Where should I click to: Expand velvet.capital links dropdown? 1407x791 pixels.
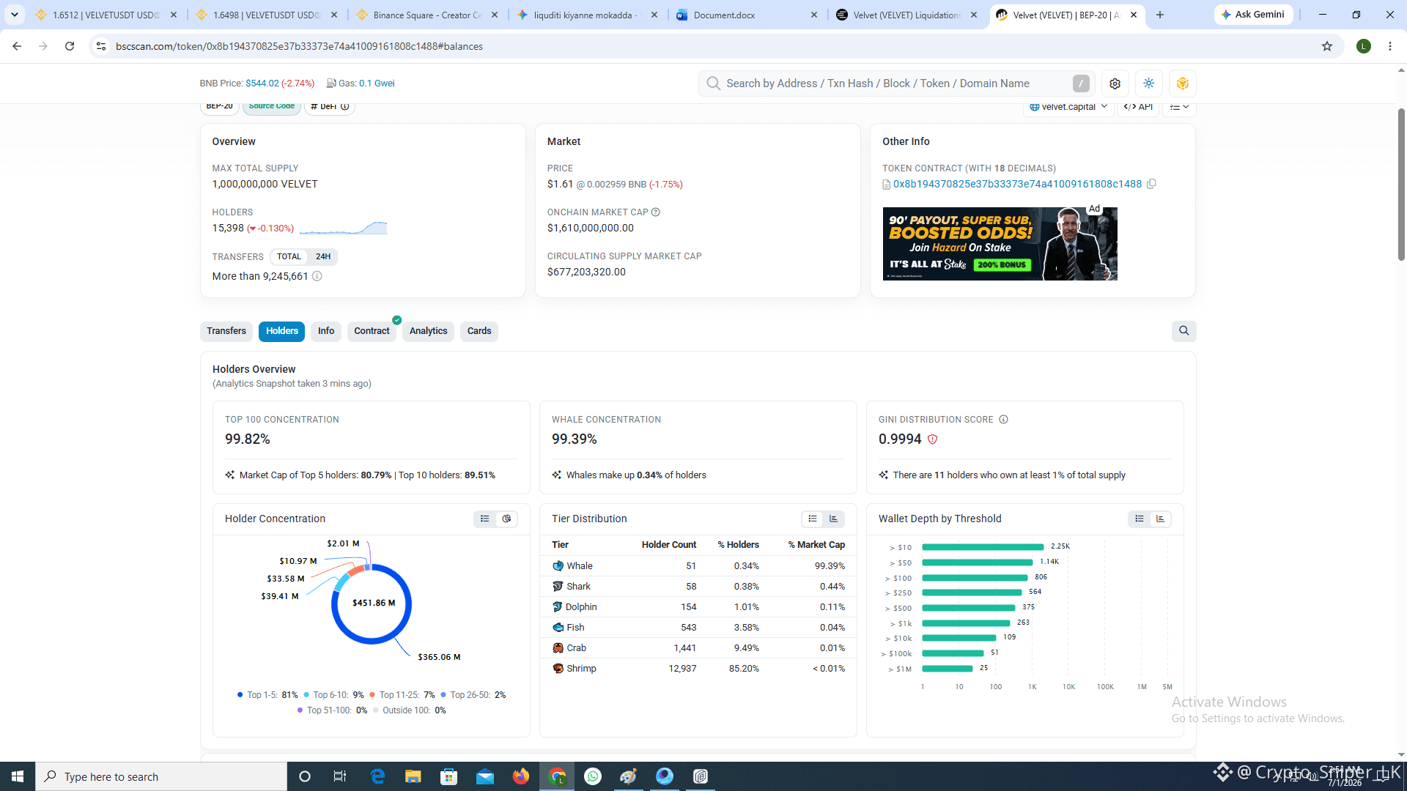(1068, 107)
